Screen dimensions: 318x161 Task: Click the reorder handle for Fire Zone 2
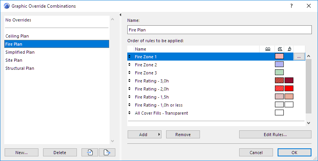[130, 65]
